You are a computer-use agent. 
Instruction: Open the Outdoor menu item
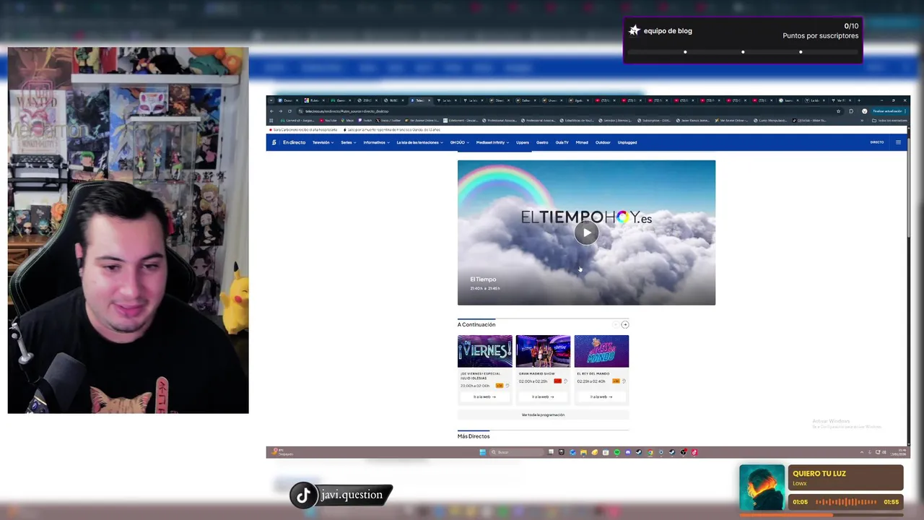coord(603,142)
